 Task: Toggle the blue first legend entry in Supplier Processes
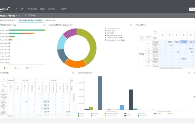pyautogui.click(x=81, y=114)
